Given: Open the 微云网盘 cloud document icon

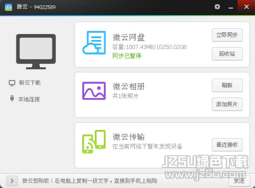Looking at the screenshot, I should [94, 43].
